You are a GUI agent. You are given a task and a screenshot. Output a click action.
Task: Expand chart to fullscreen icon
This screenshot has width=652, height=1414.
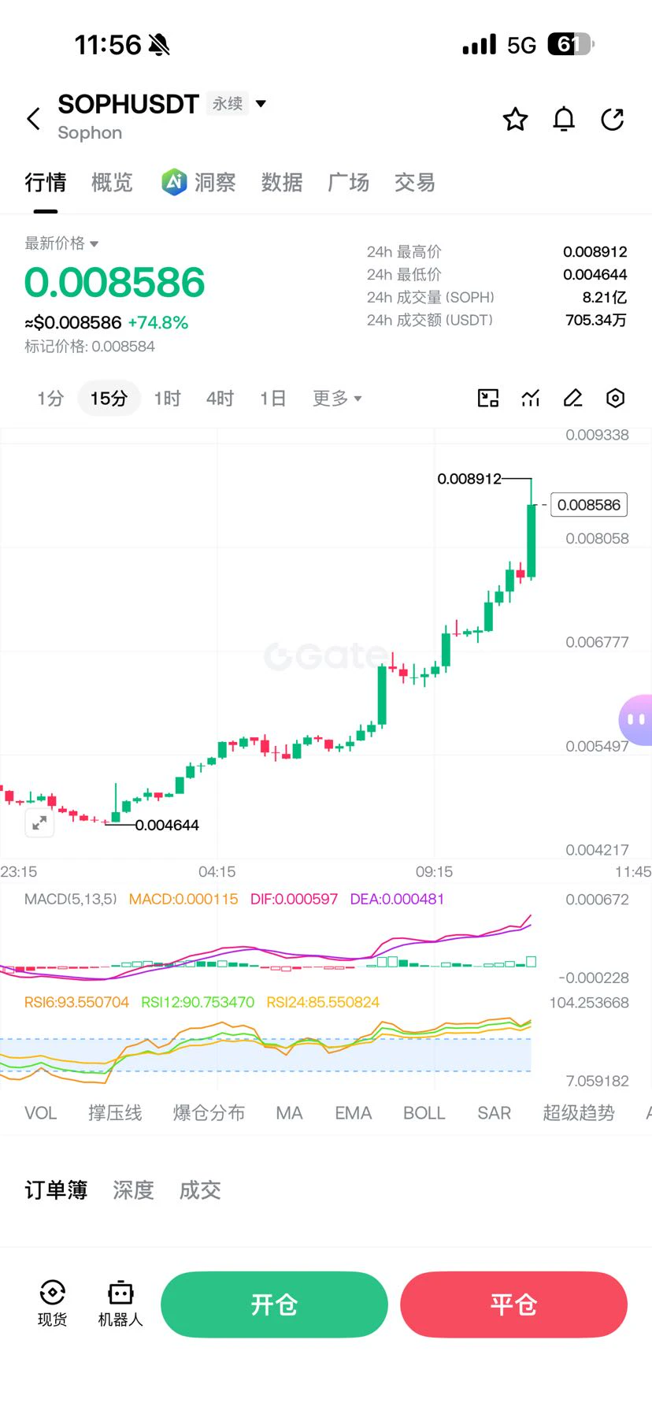click(x=39, y=824)
